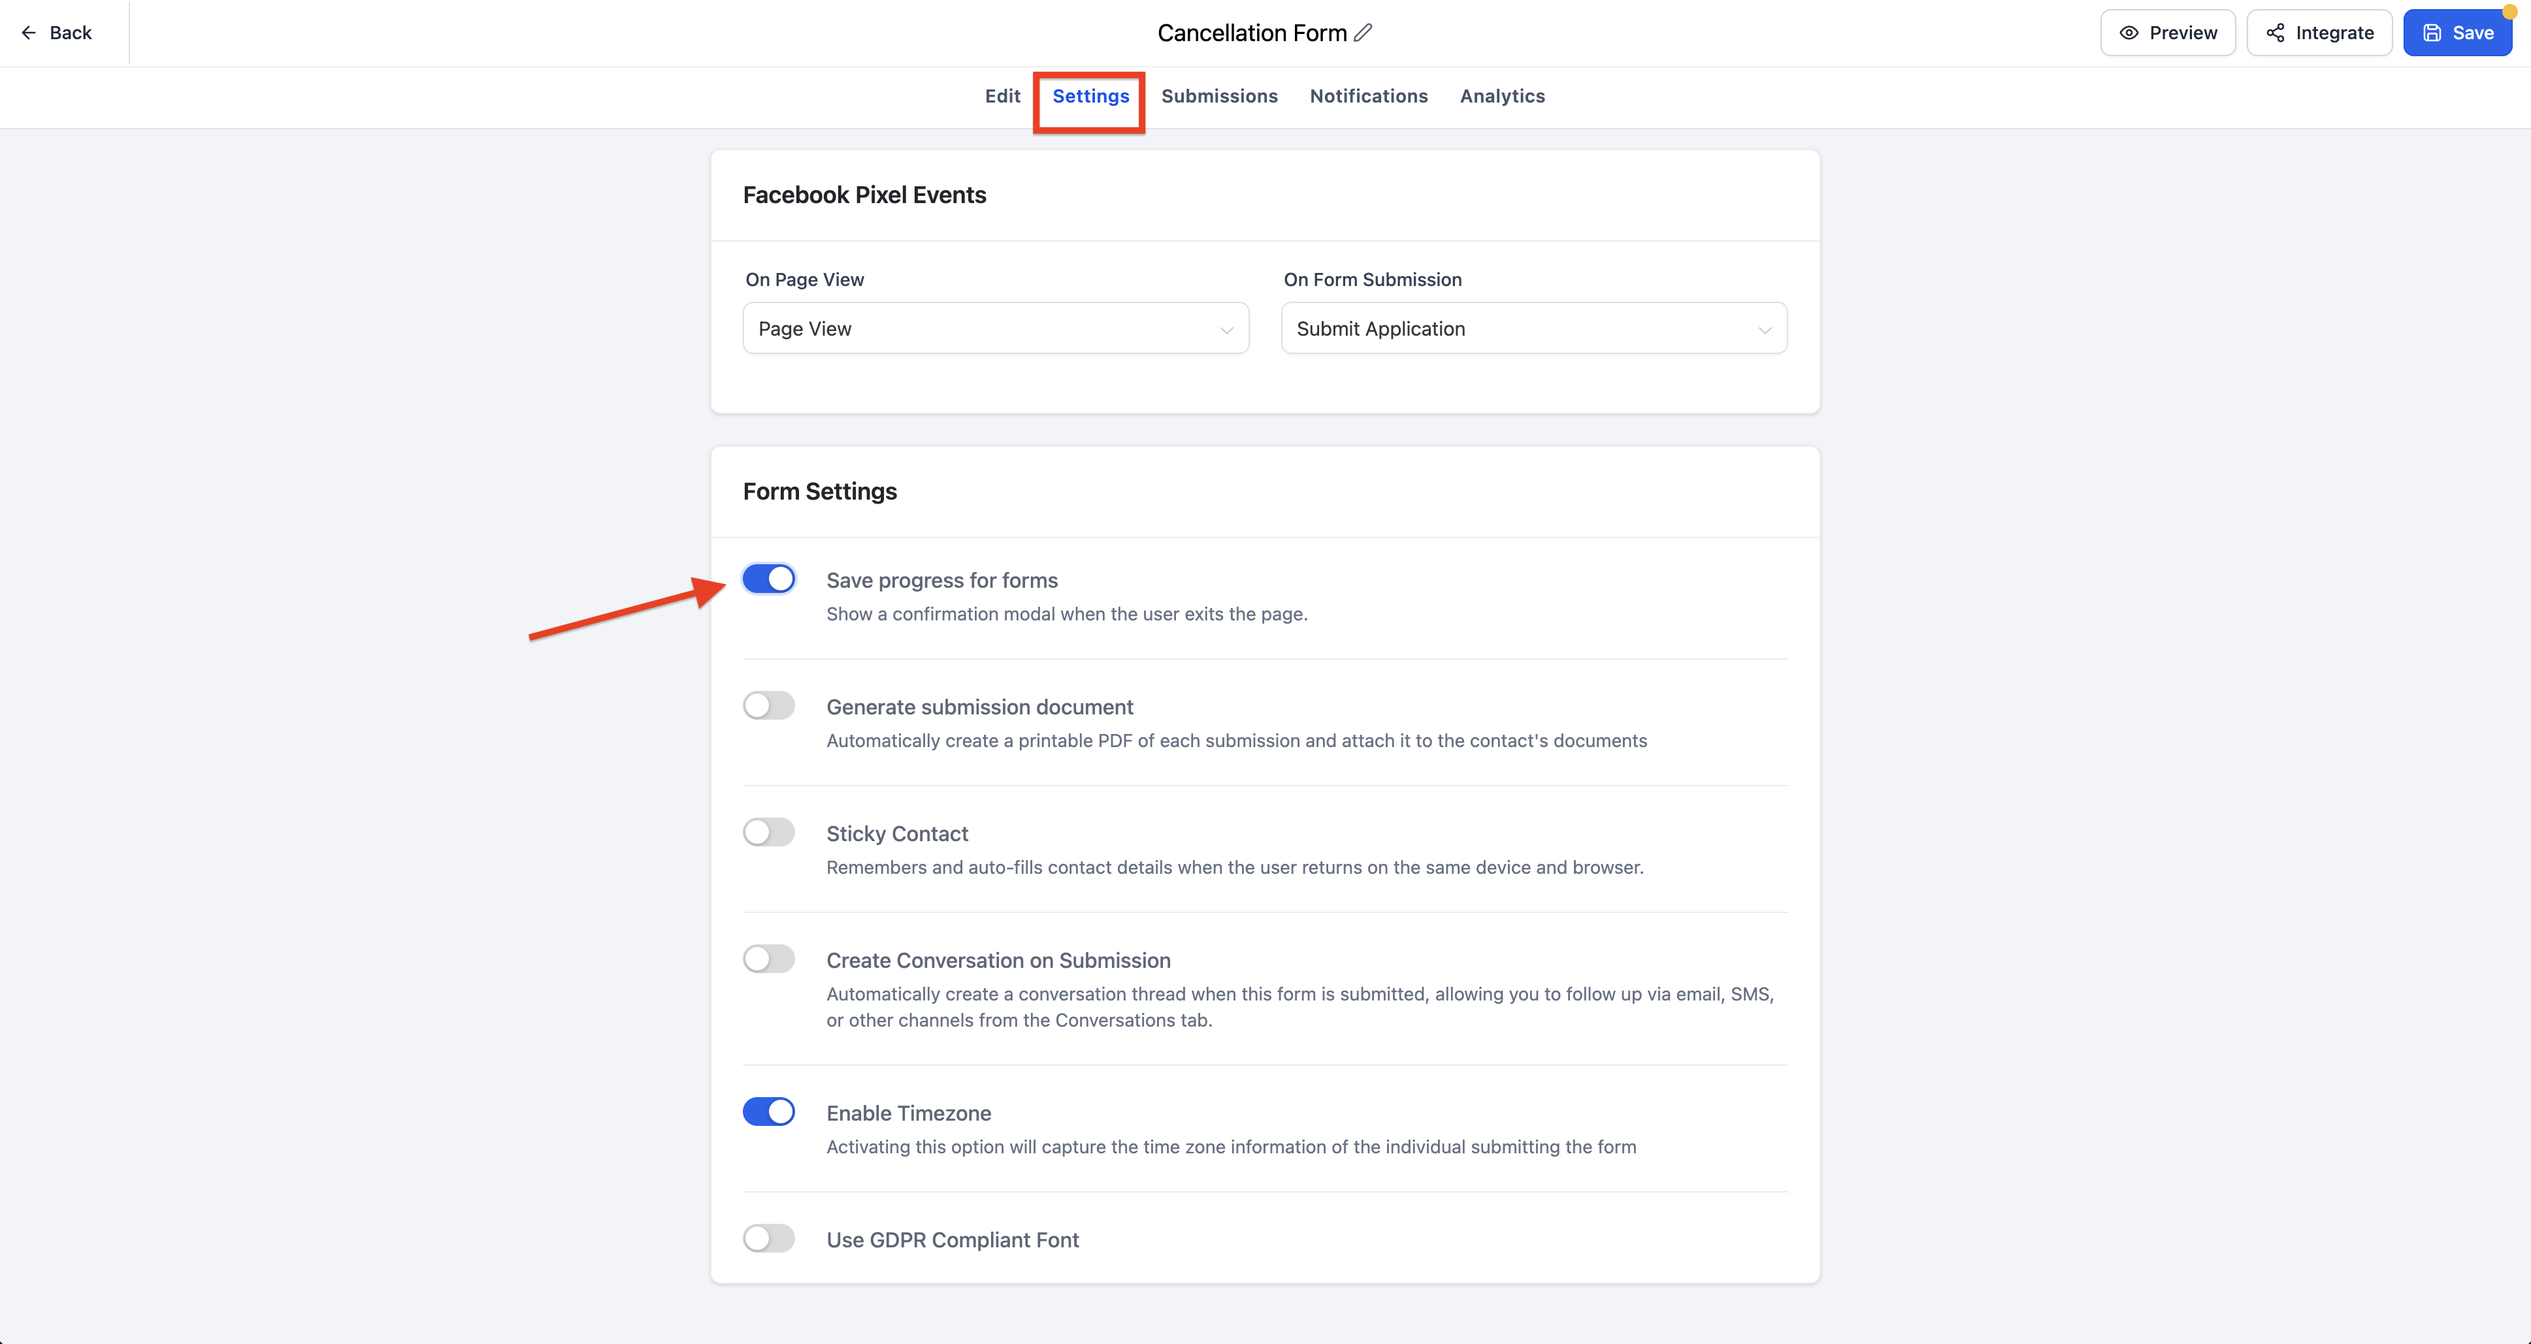Click the eye icon in Preview
2531x1344 pixels.
2128,33
